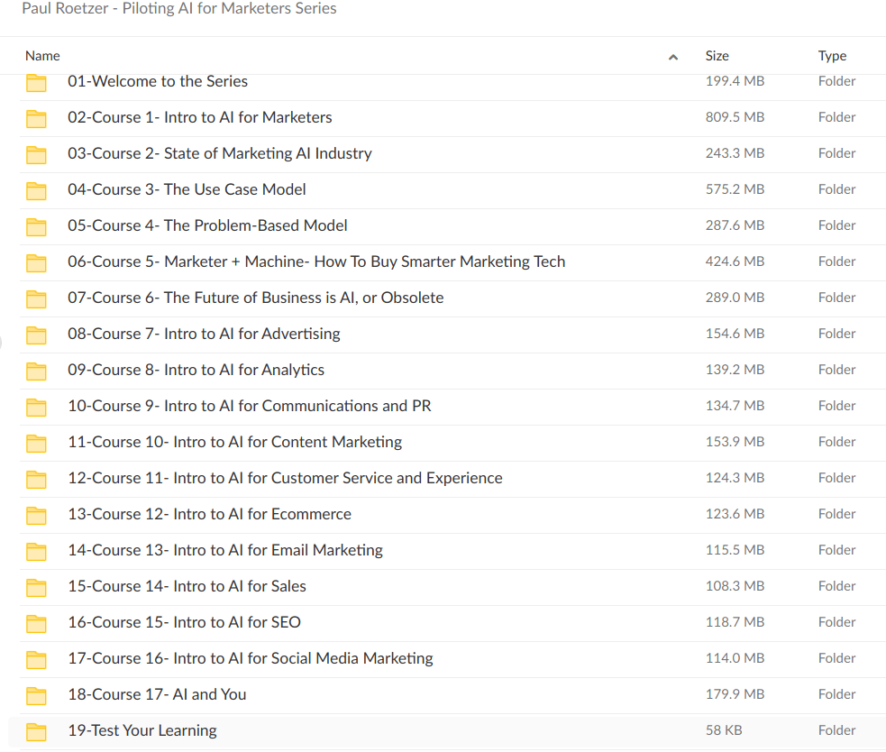This screenshot has width=886, height=752.
Task: Click folder icon for 19-Test Your Learning
Action: coord(36,731)
